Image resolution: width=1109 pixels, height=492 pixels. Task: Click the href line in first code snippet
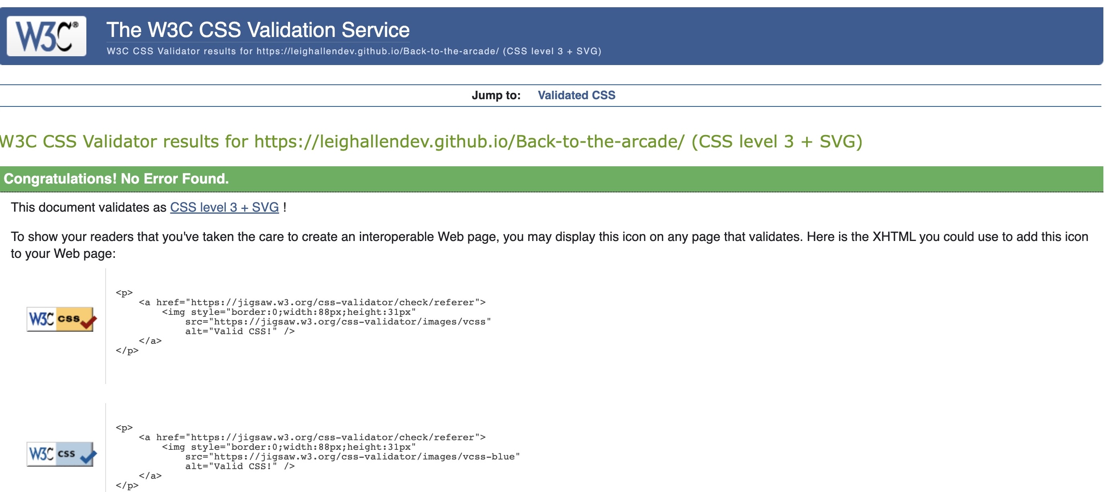click(x=312, y=302)
